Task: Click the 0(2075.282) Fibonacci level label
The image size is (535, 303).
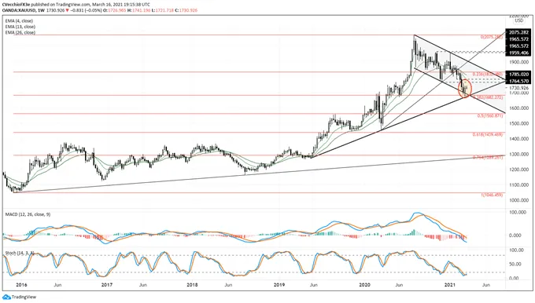Action: pos(491,37)
